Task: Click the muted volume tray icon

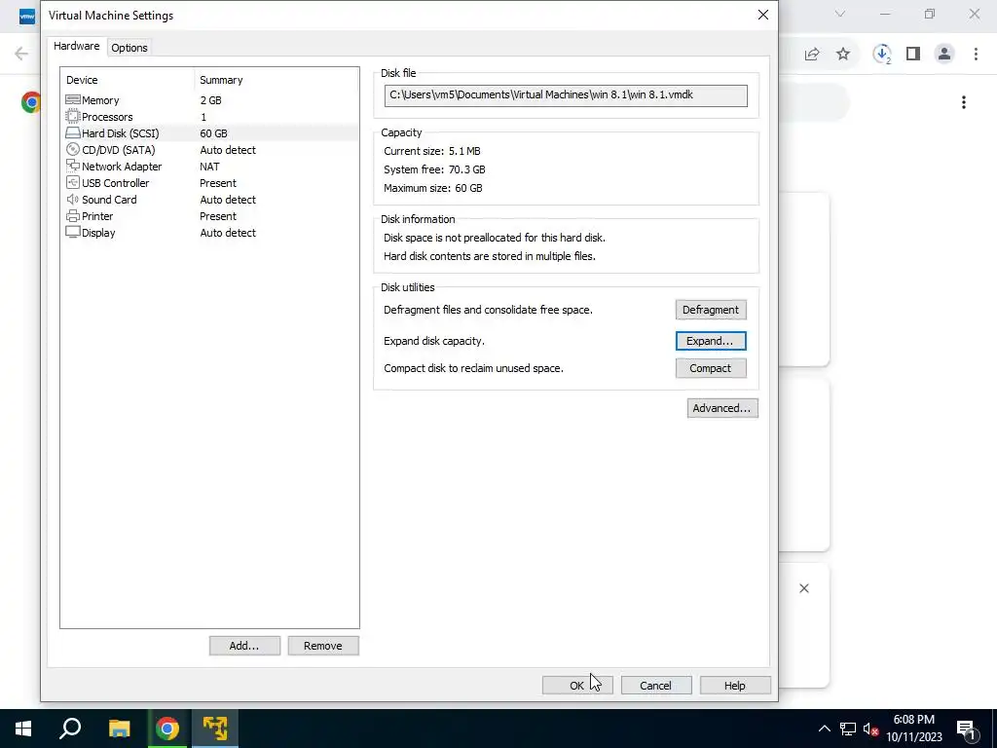Action: (870, 729)
